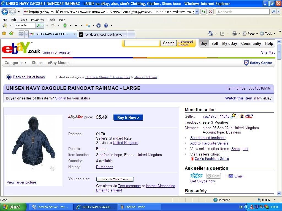Click the envelope icon next to Email
Screen dimensions: 282x211
[231, 176]
